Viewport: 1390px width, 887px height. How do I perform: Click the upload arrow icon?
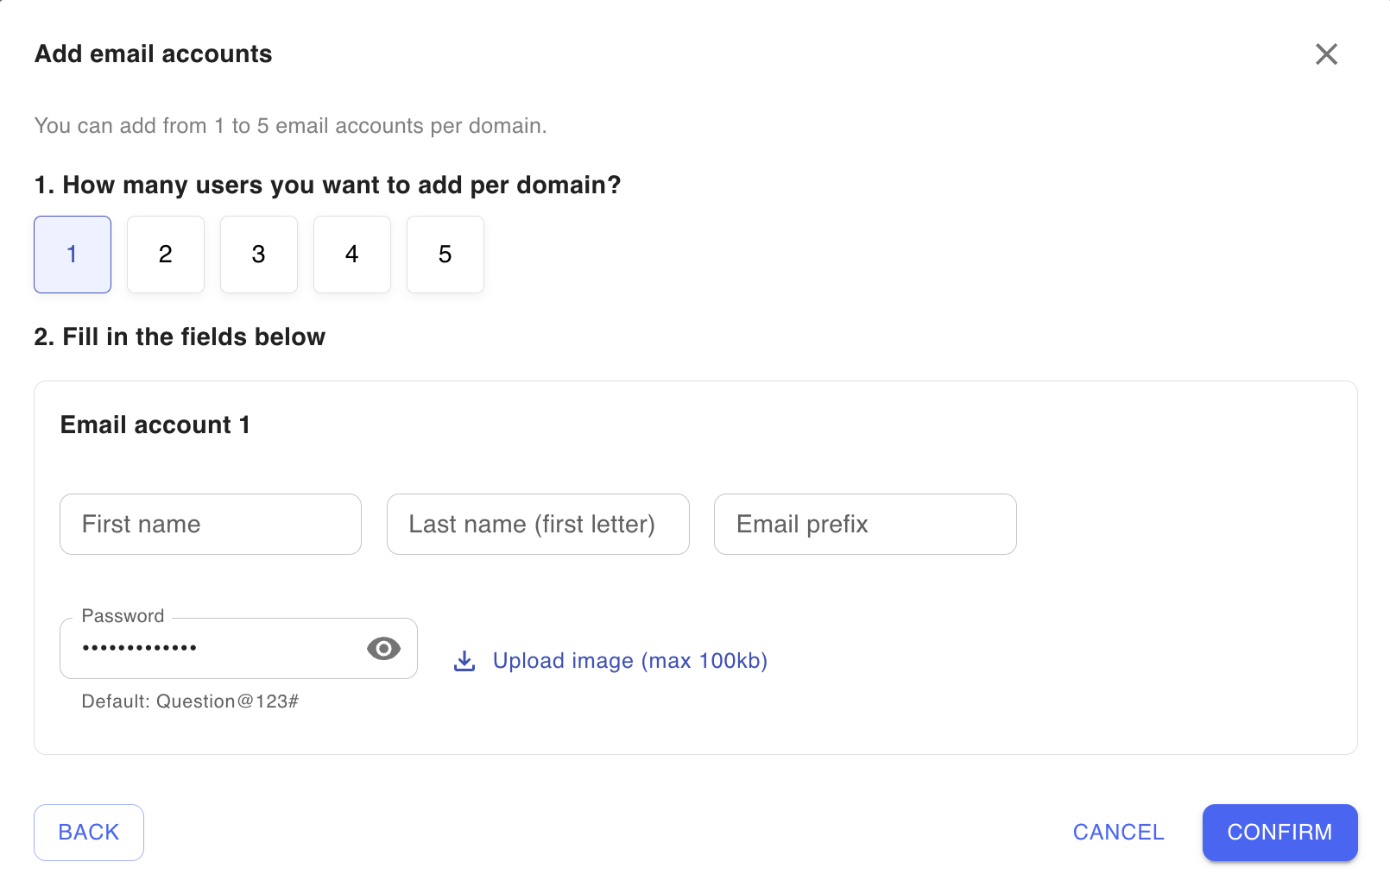click(464, 661)
